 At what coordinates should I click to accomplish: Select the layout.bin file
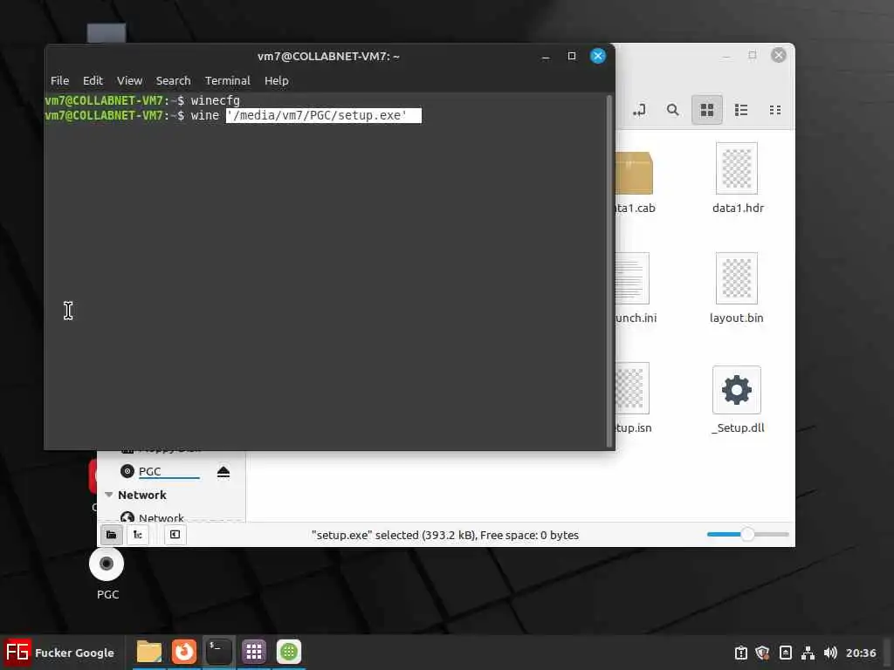click(737, 288)
